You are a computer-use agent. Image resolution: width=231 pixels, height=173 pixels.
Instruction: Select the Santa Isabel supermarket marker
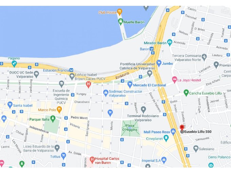10,105
